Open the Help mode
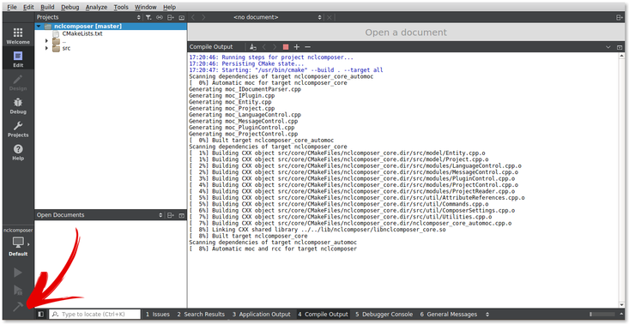Screen dimensions: 629x324 18,153
